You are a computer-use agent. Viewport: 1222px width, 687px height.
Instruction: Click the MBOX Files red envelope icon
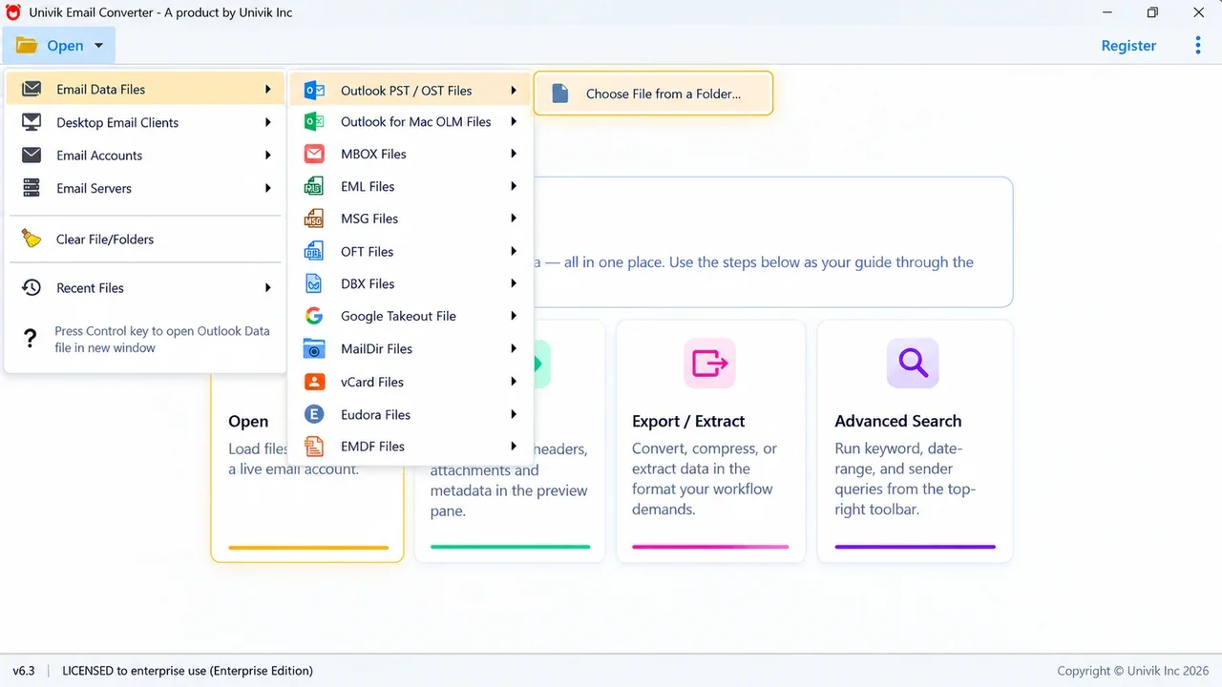pyautogui.click(x=314, y=154)
